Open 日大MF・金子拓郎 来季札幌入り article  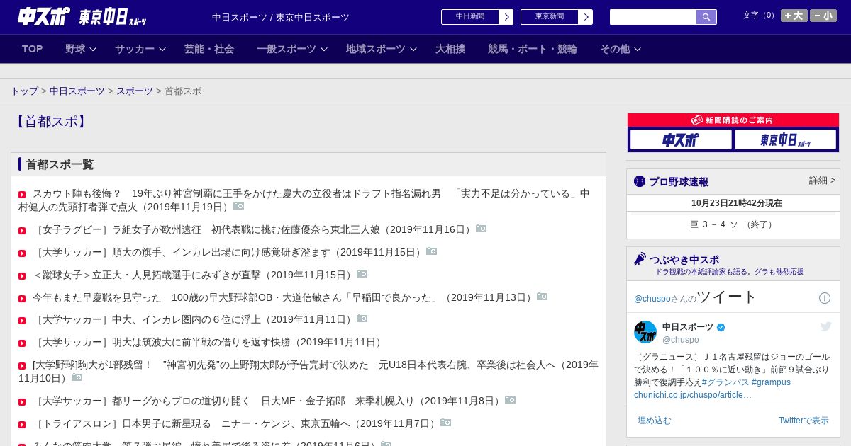[267, 401]
